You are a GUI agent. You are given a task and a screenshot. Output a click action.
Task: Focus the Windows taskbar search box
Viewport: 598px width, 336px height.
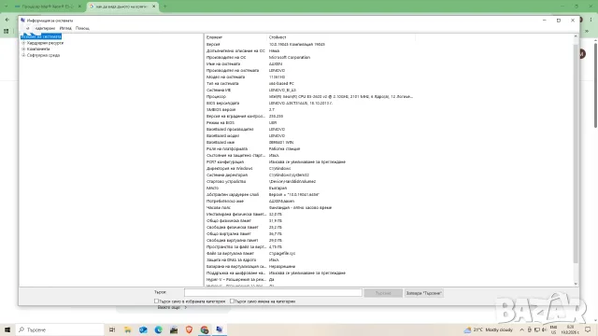60,329
